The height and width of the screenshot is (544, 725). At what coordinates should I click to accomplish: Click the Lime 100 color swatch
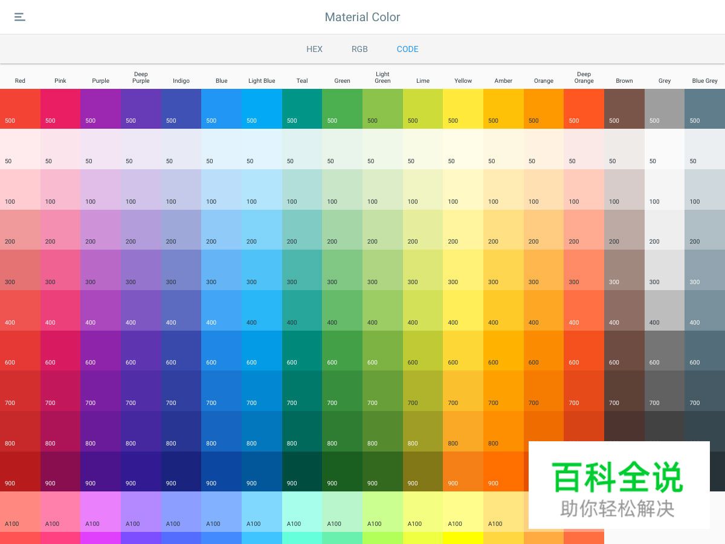[x=423, y=189]
